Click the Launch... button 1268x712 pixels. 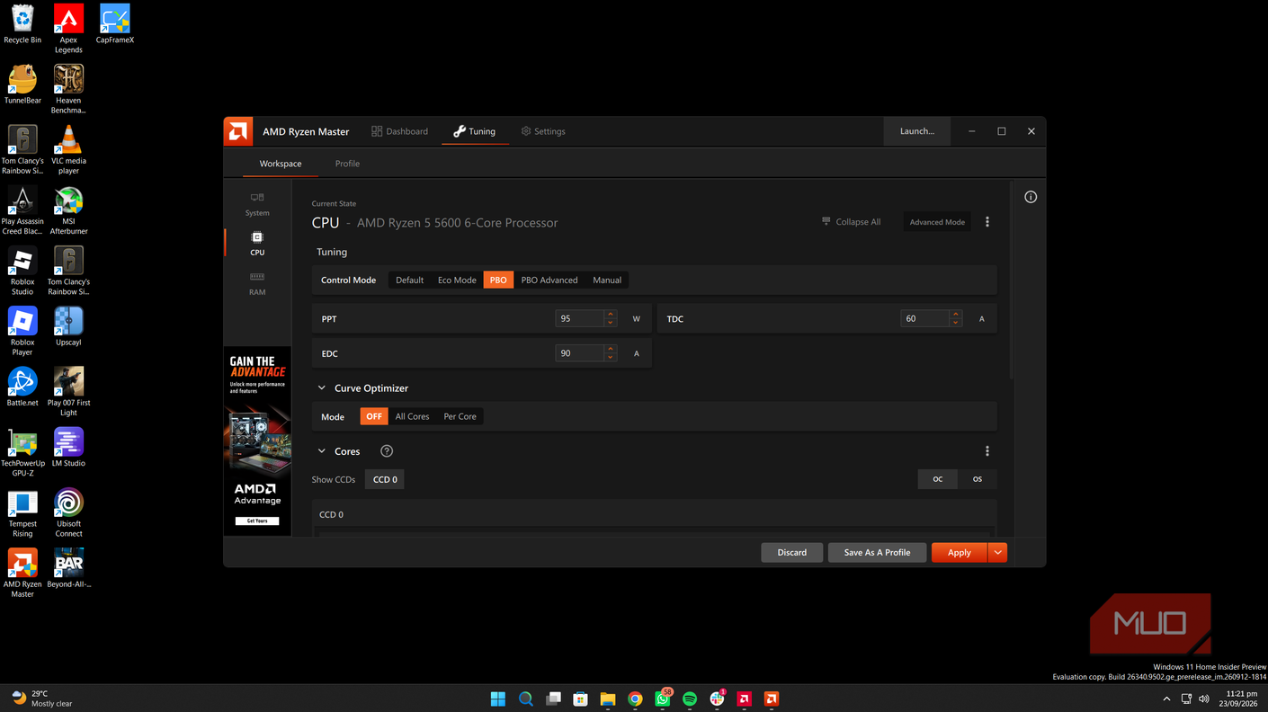pyautogui.click(x=917, y=131)
